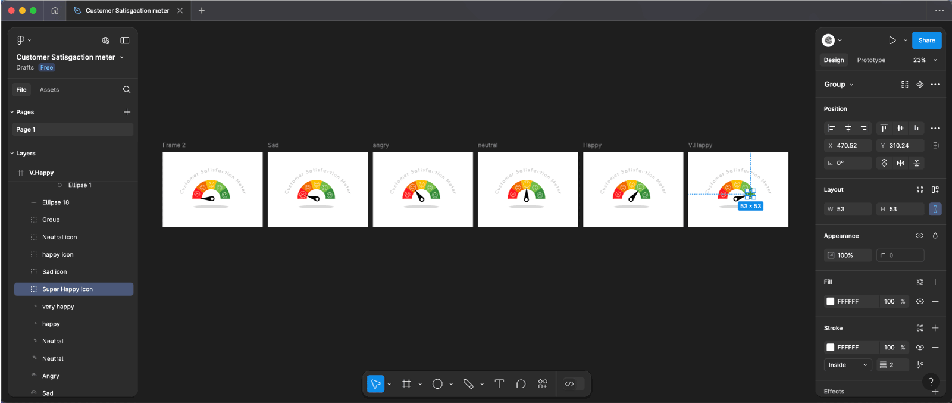Image resolution: width=952 pixels, height=403 pixels.
Task: Select the Comment tool
Action: (521, 384)
